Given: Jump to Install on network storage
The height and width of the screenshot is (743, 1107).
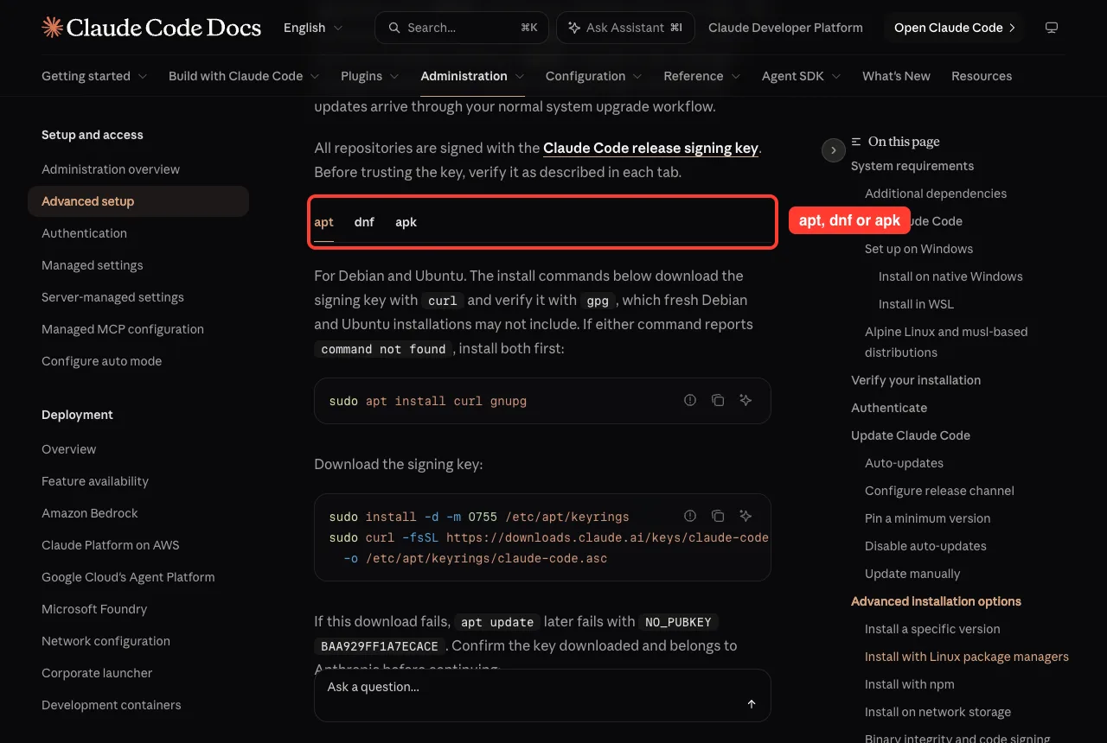Looking at the screenshot, I should (x=937, y=712).
